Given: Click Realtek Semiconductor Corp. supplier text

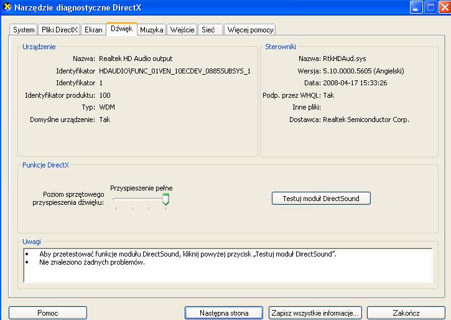Looking at the screenshot, I should [x=366, y=120].
